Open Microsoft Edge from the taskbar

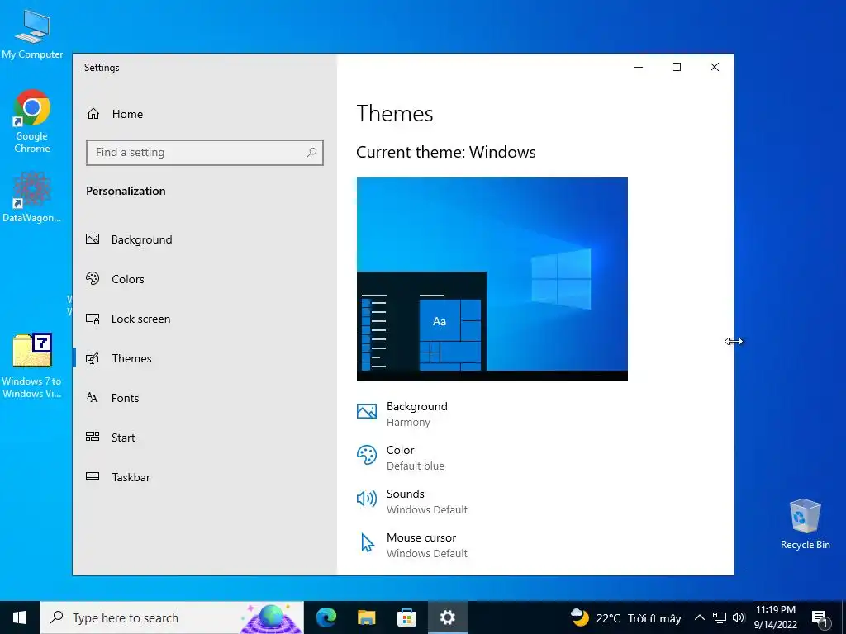326,617
